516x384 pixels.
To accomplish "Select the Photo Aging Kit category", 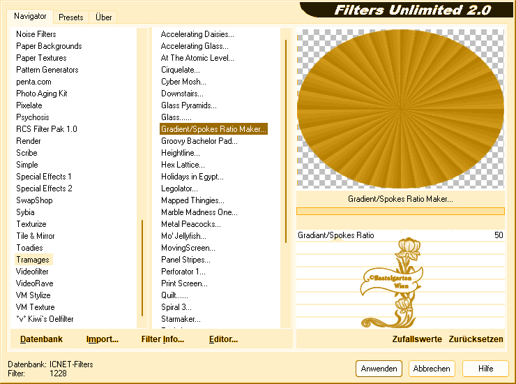I will 42,94.
